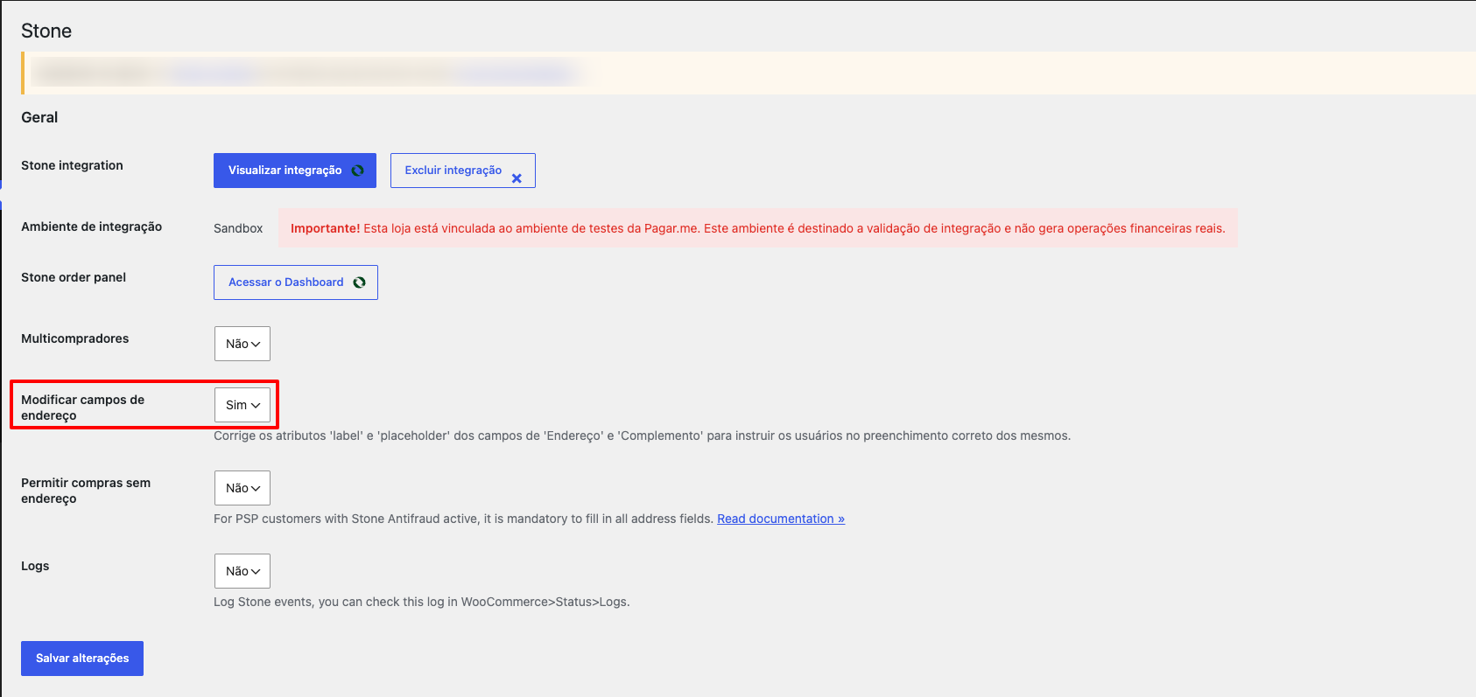Screen dimensions: 1476x697
Task: Click the Visualizar integração button
Action: pos(295,171)
